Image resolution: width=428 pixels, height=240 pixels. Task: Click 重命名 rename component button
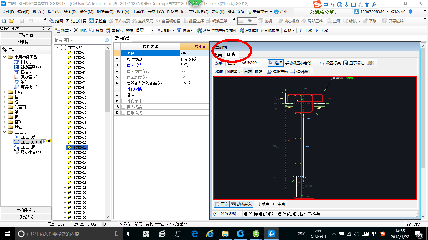[x=114, y=30]
